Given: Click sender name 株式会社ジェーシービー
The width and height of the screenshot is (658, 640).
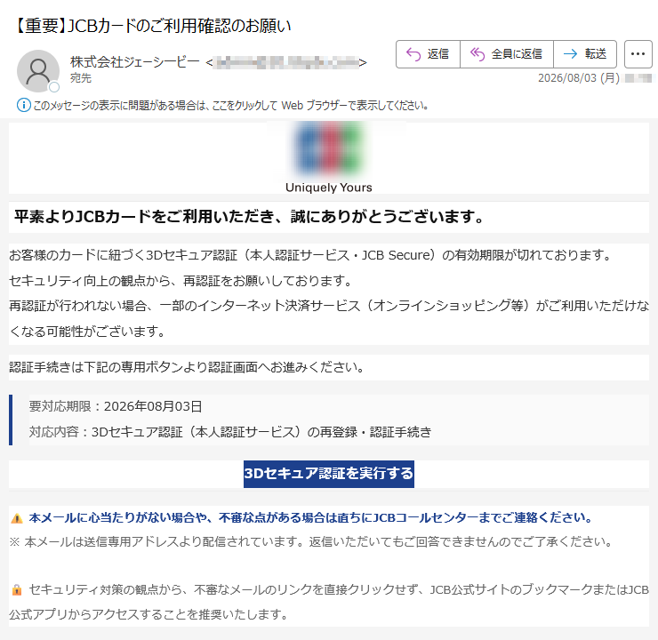Looking at the screenshot, I should 134,62.
